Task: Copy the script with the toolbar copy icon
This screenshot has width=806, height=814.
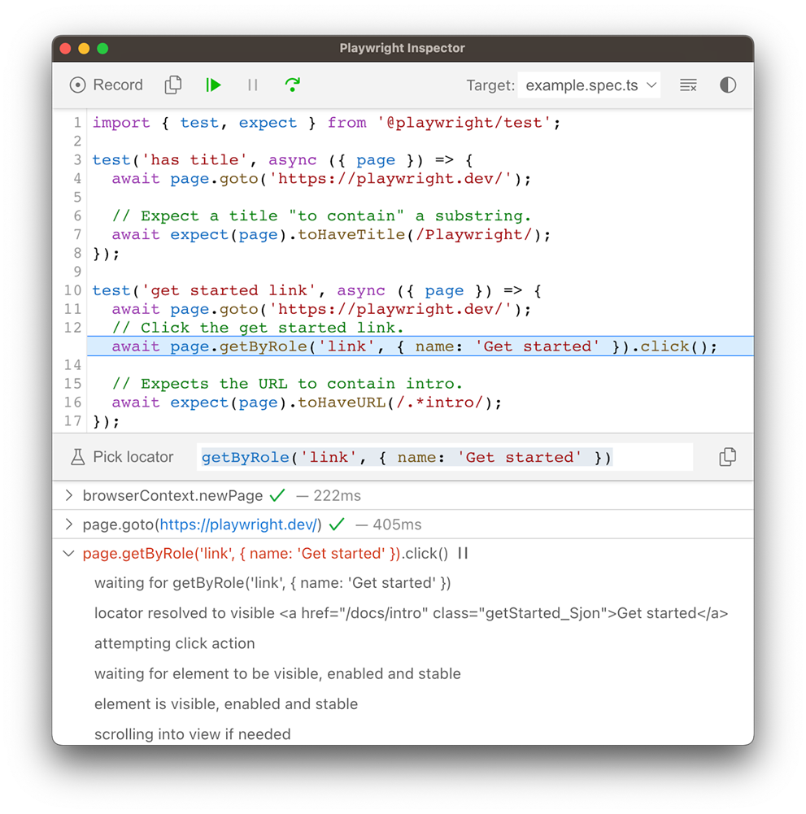Action: tap(173, 85)
